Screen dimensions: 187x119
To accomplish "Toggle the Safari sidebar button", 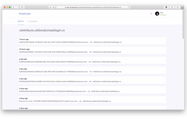I will (x=22, y=7).
